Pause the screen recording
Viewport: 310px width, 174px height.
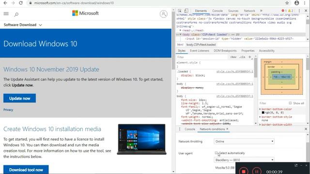click(257, 172)
